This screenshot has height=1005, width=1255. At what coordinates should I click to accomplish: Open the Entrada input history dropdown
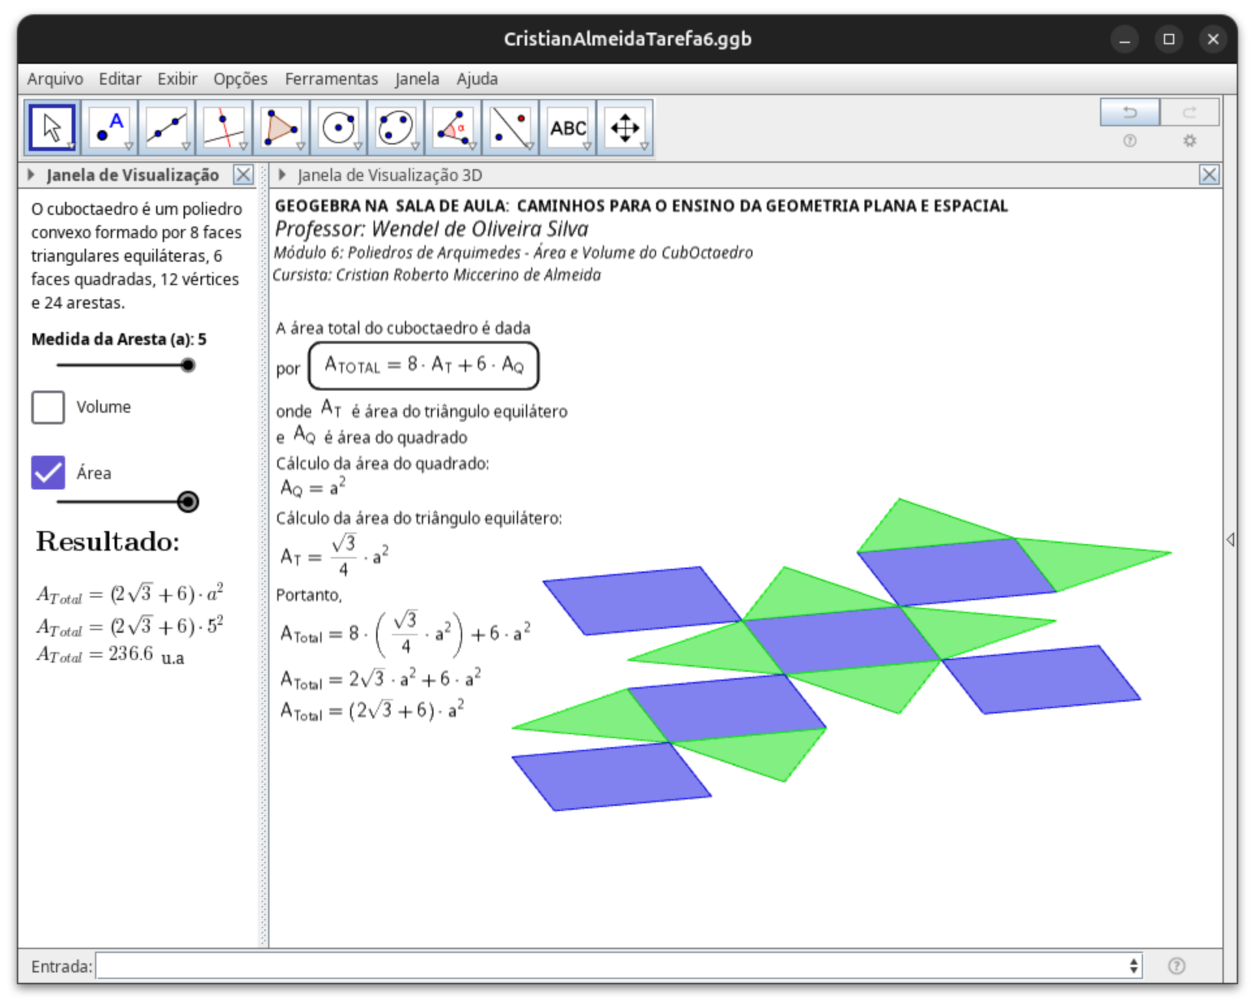[x=1134, y=966]
